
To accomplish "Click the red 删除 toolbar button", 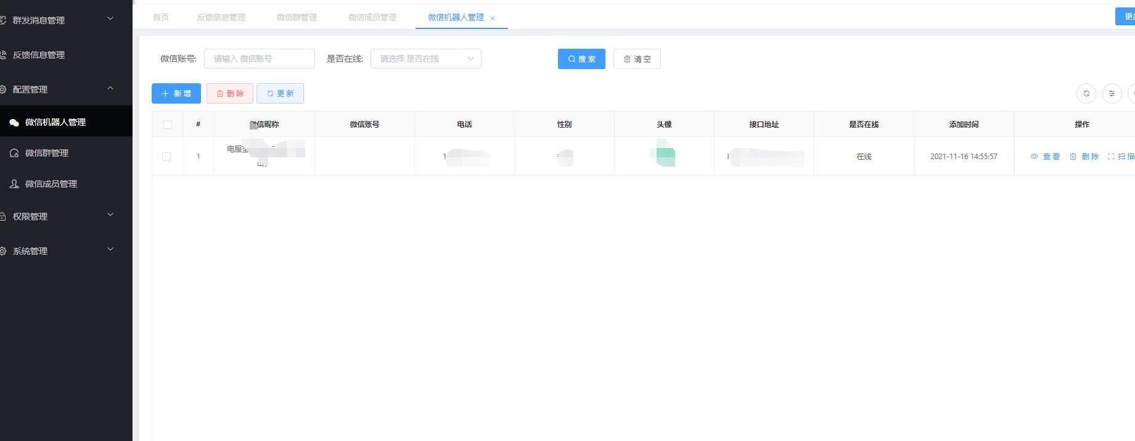I will (x=230, y=93).
